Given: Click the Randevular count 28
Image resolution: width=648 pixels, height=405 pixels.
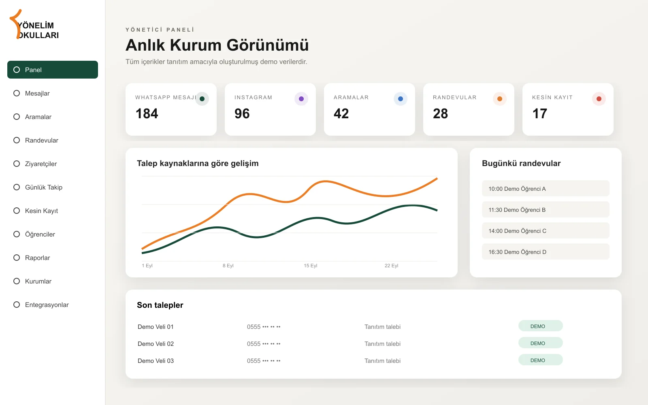Looking at the screenshot, I should (441, 114).
